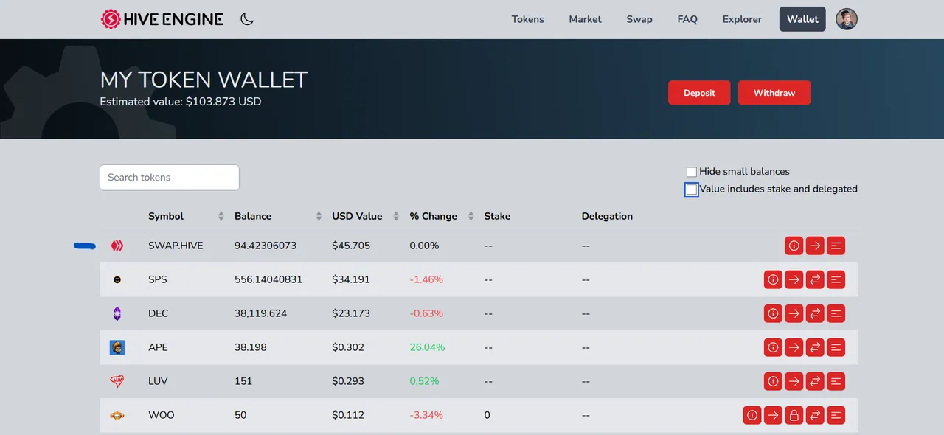The image size is (944, 435).
Task: Trade SPS using the exchange arrows icon
Action: coord(815,279)
